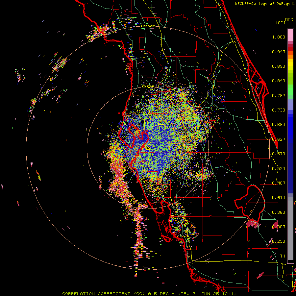Viewport: 296px width, 296px height.
Task: Click the 0.733 scale value
Action: click(279, 110)
